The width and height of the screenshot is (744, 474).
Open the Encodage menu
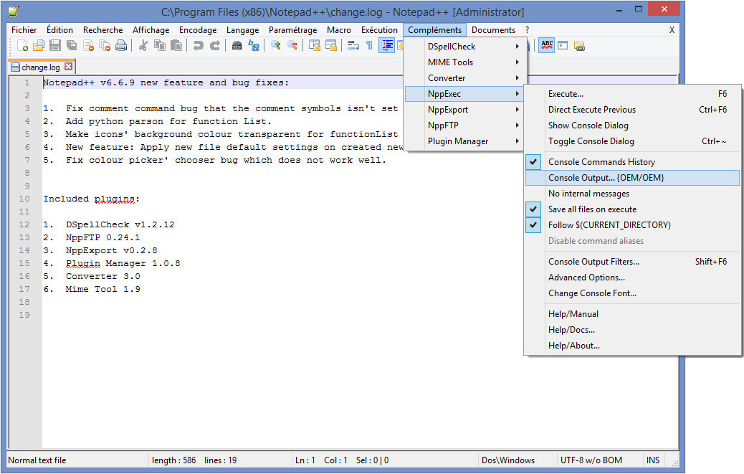click(198, 30)
